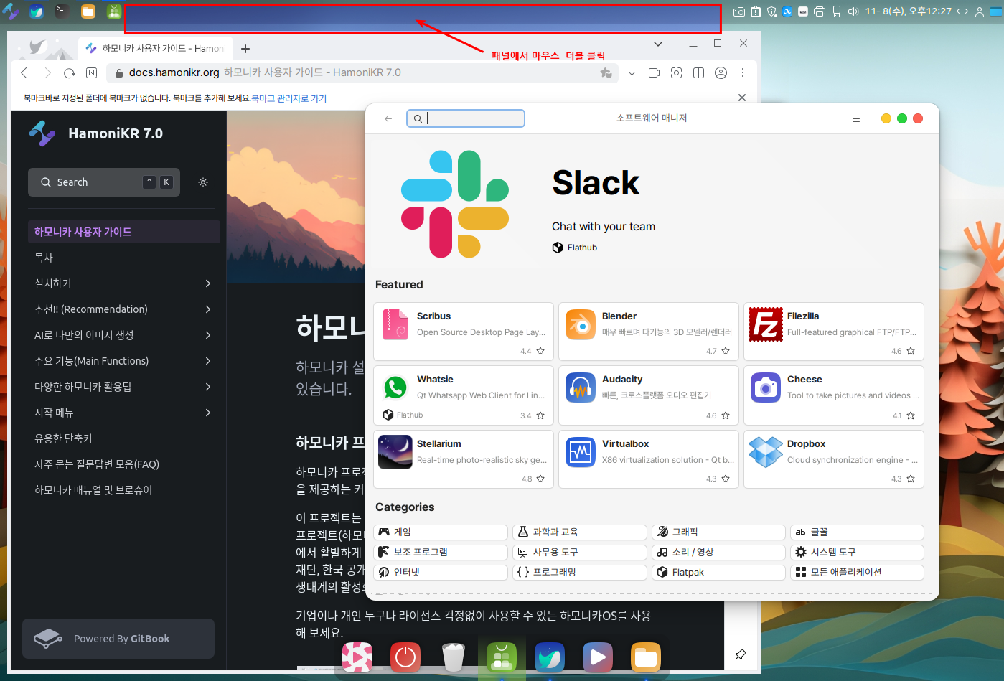Browse the 게임 category

click(x=441, y=532)
